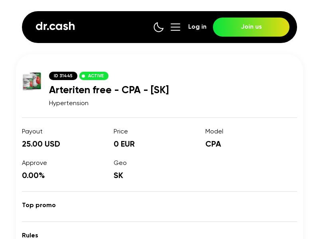Click the Log in link
The image size is (319, 239).
click(197, 27)
